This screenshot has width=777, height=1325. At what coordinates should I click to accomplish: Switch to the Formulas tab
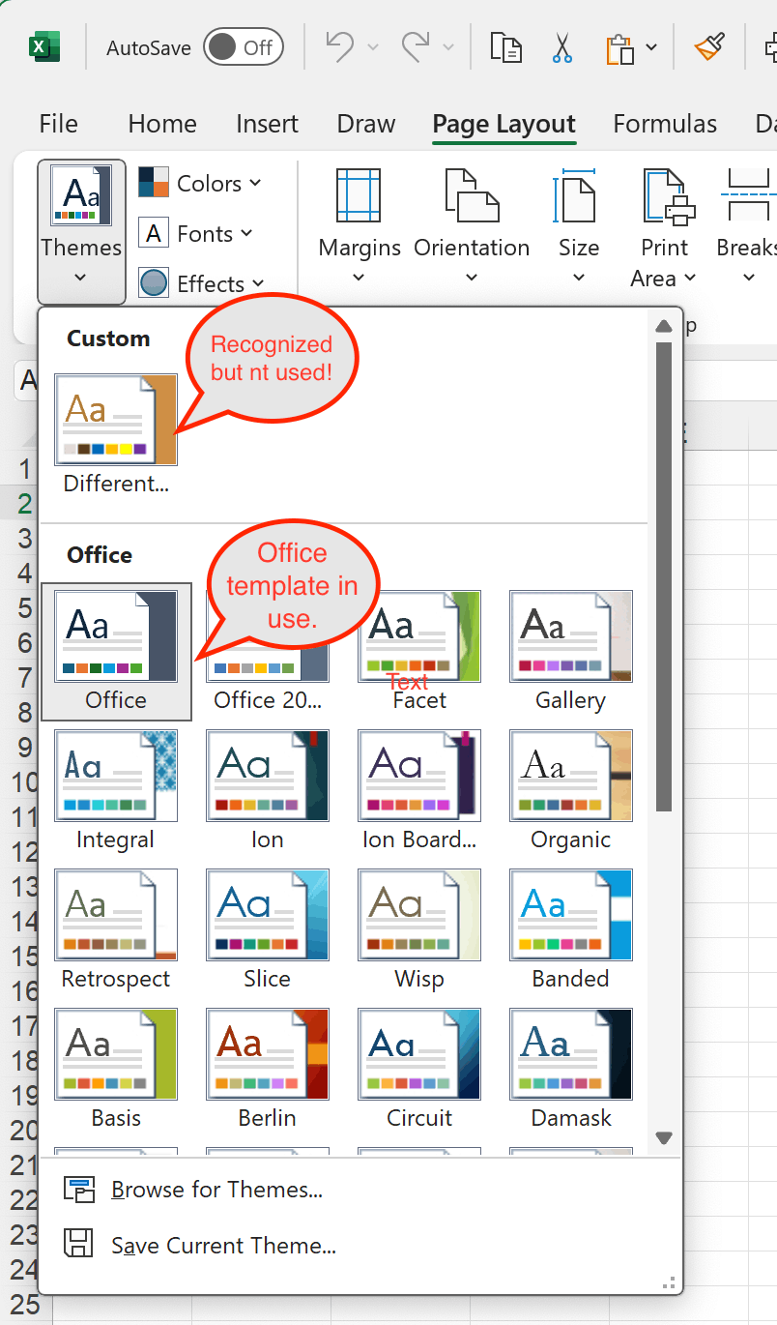pos(665,124)
